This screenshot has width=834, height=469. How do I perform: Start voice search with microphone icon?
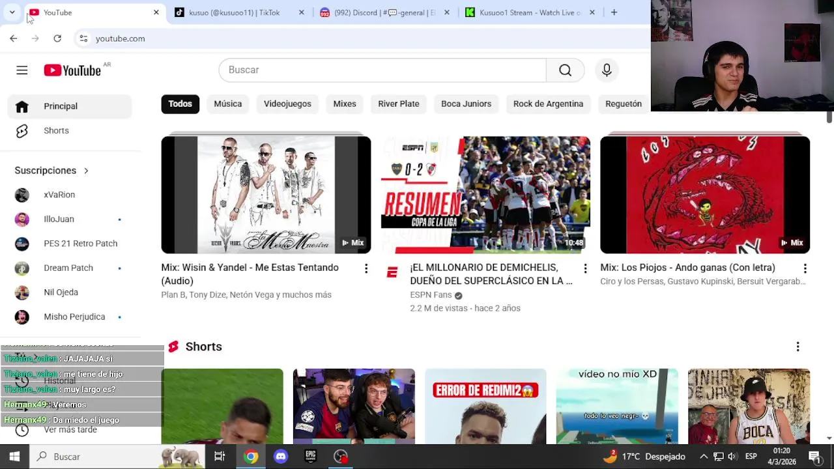tap(607, 70)
